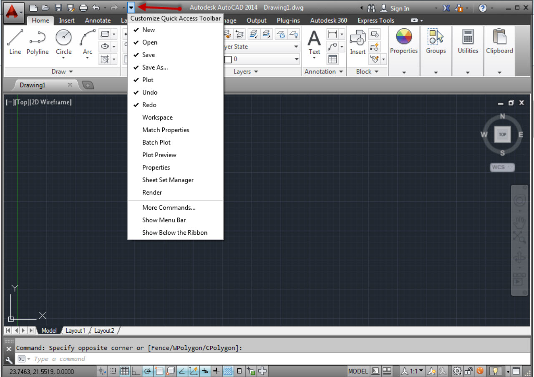This screenshot has height=377, width=534.
Task: Toggle Grid Display in status bar
Action: pos(124,371)
